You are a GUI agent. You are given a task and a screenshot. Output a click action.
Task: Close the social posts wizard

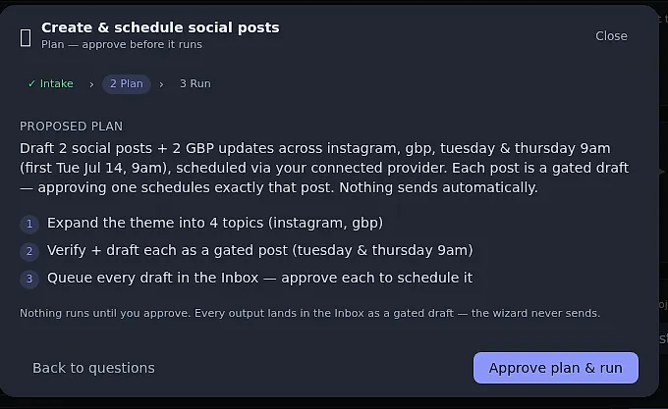[x=611, y=36]
